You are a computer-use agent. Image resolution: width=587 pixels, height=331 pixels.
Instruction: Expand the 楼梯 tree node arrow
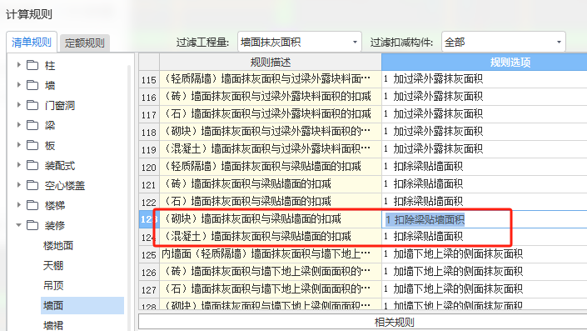18,205
